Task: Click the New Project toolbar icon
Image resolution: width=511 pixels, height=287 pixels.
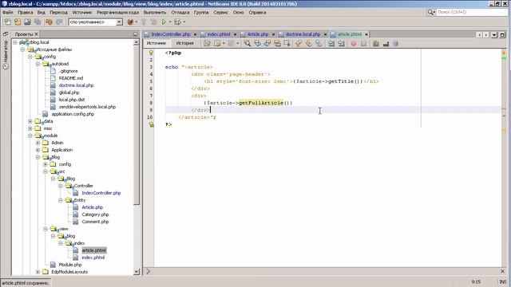Action: click(x=18, y=22)
